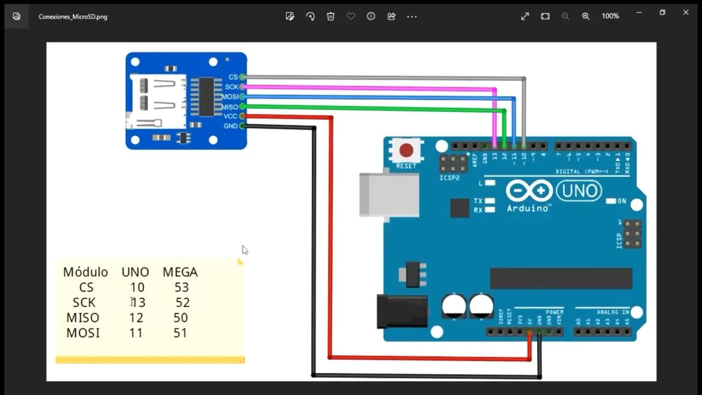
Task: Show file information for the image
Action: 371,16
